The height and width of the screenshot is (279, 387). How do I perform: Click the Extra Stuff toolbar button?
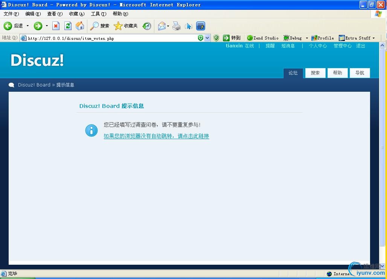[x=355, y=38]
